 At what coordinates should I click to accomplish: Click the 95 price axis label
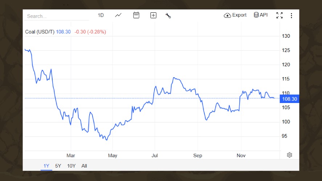point(284,136)
